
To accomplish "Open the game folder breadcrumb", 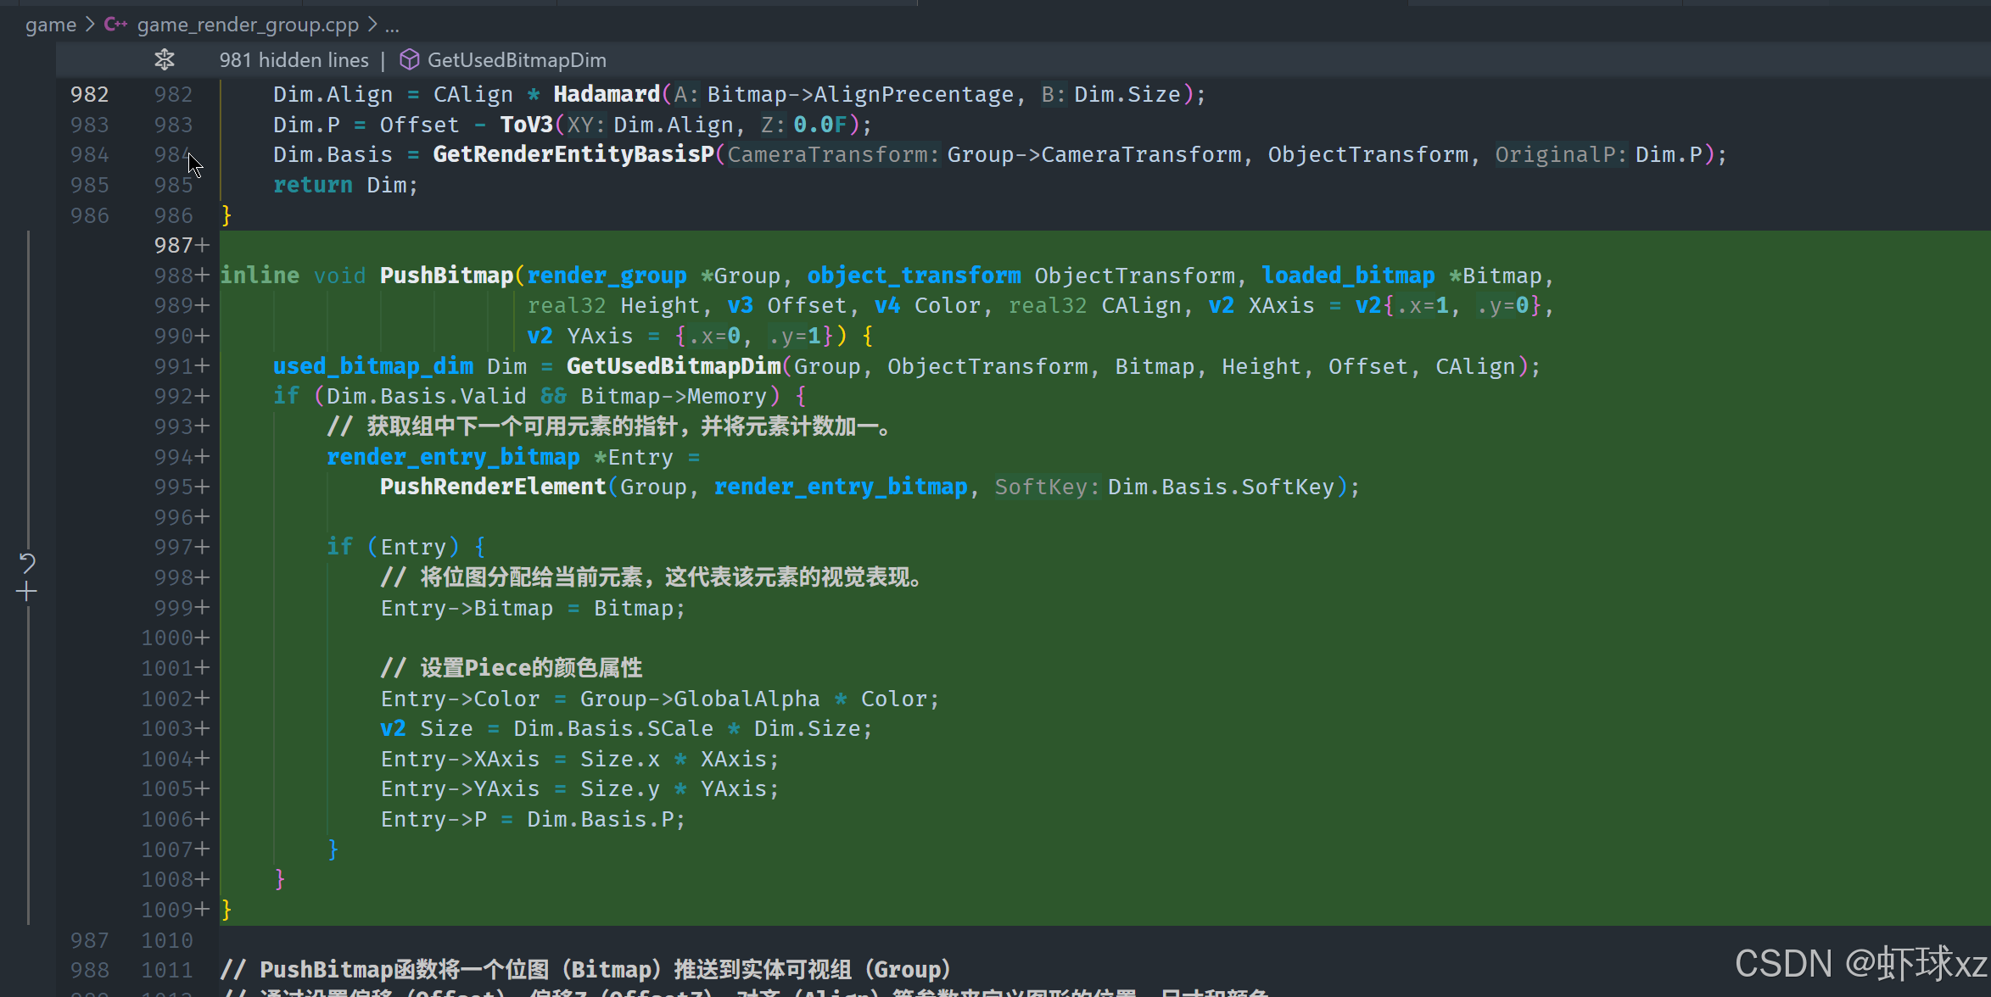I will [51, 25].
